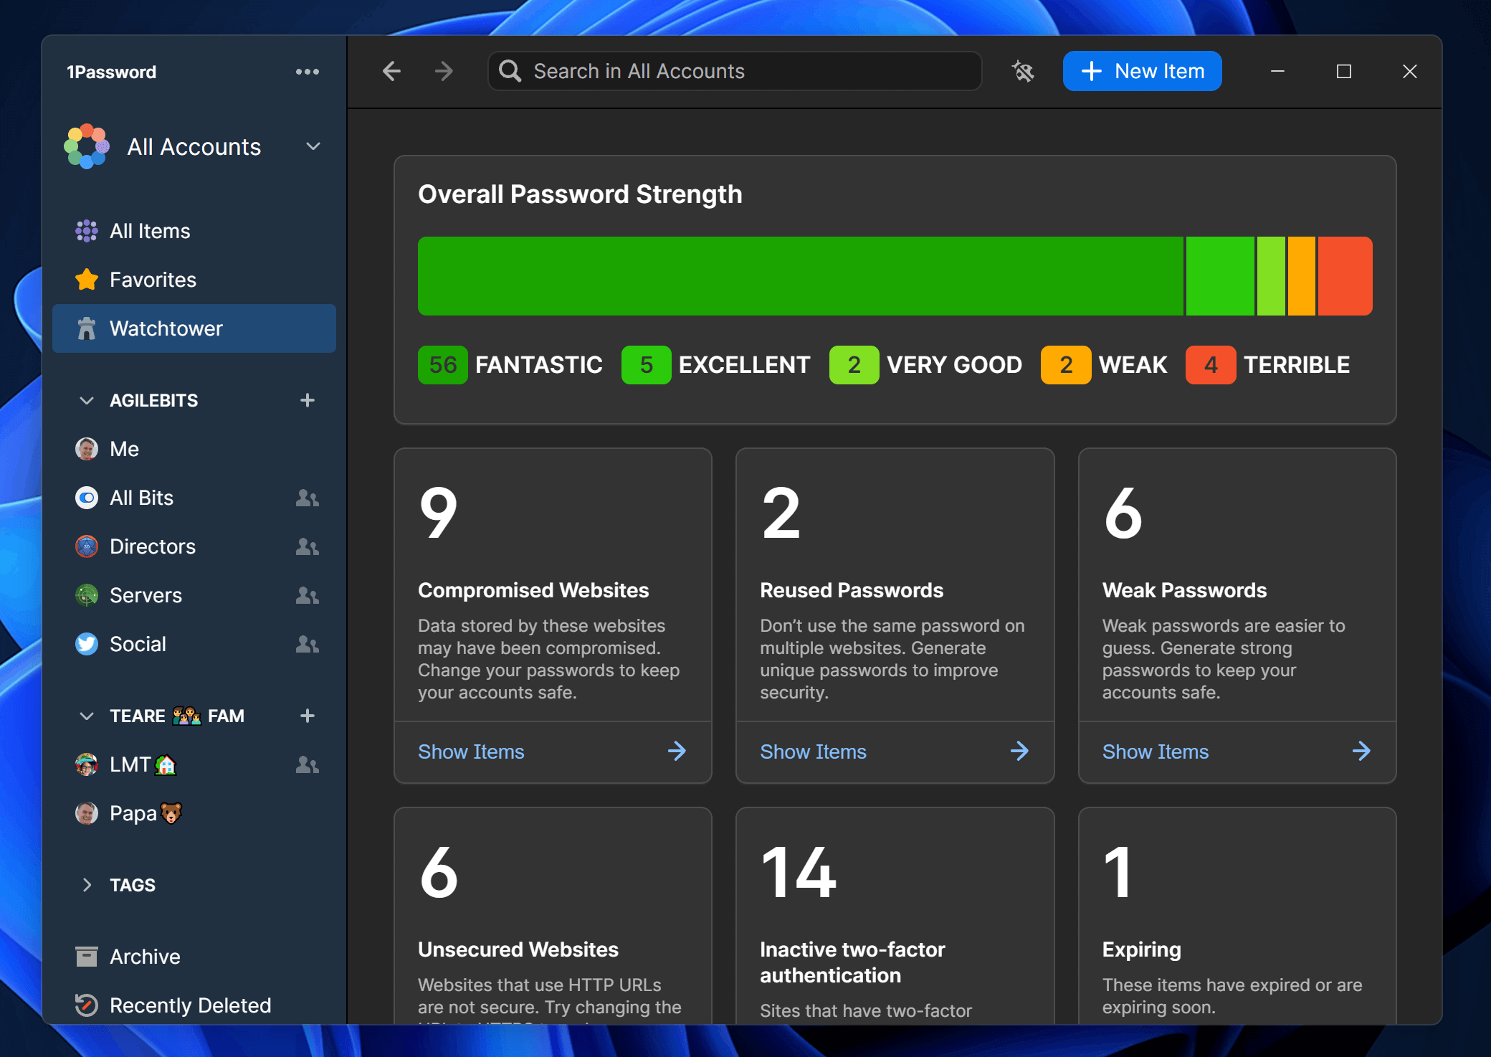The image size is (1491, 1057).
Task: Open the Archive box icon
Action: pyautogui.click(x=86, y=956)
